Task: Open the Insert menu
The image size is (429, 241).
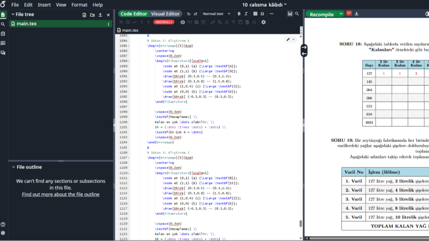Action: (x=44, y=5)
